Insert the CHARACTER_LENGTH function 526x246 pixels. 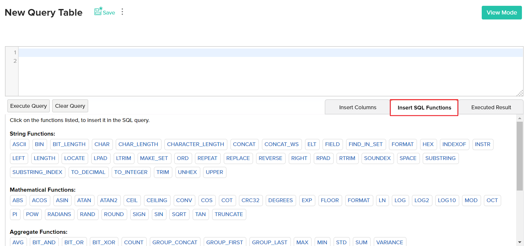pos(195,144)
